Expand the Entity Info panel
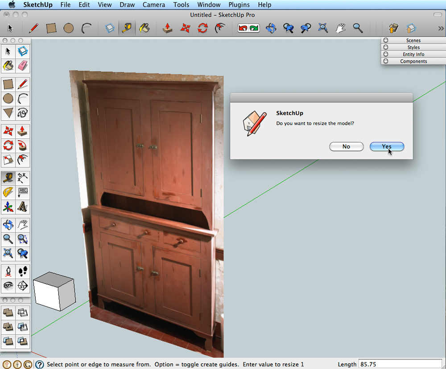Screen dimensions: 446x369 pyautogui.click(x=413, y=54)
